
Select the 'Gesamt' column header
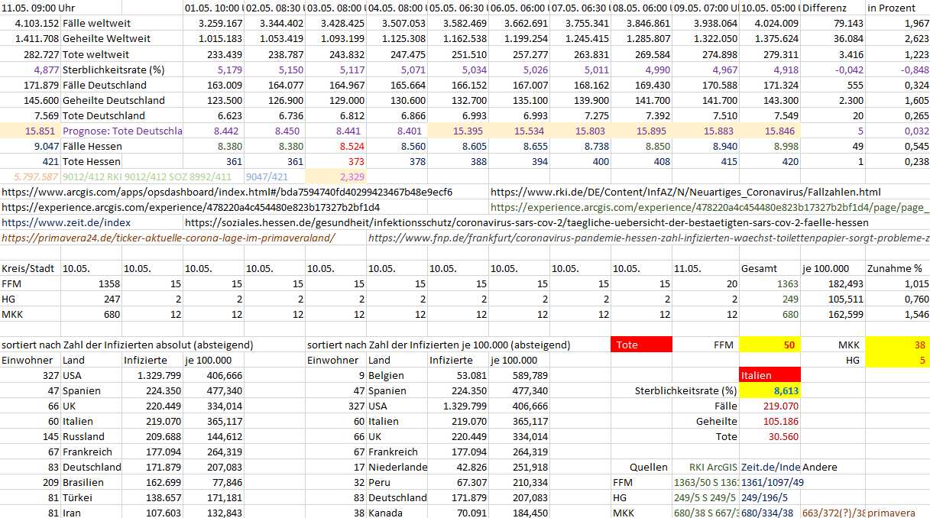(x=759, y=268)
